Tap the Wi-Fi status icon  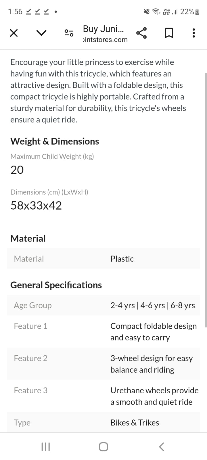tap(156, 12)
